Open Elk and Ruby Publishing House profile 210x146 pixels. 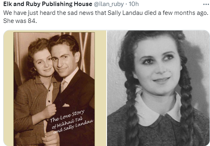click(47, 4)
